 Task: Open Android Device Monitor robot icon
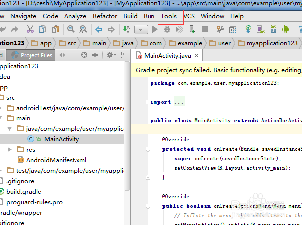(286, 29)
